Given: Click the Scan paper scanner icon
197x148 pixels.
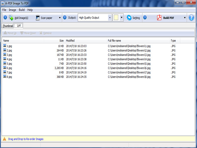Looking at the screenshot, I should click(x=38, y=18).
